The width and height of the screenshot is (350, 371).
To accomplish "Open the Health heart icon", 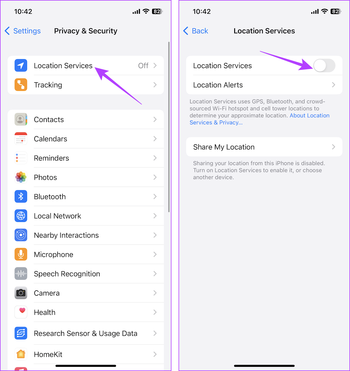I will pos(21,312).
